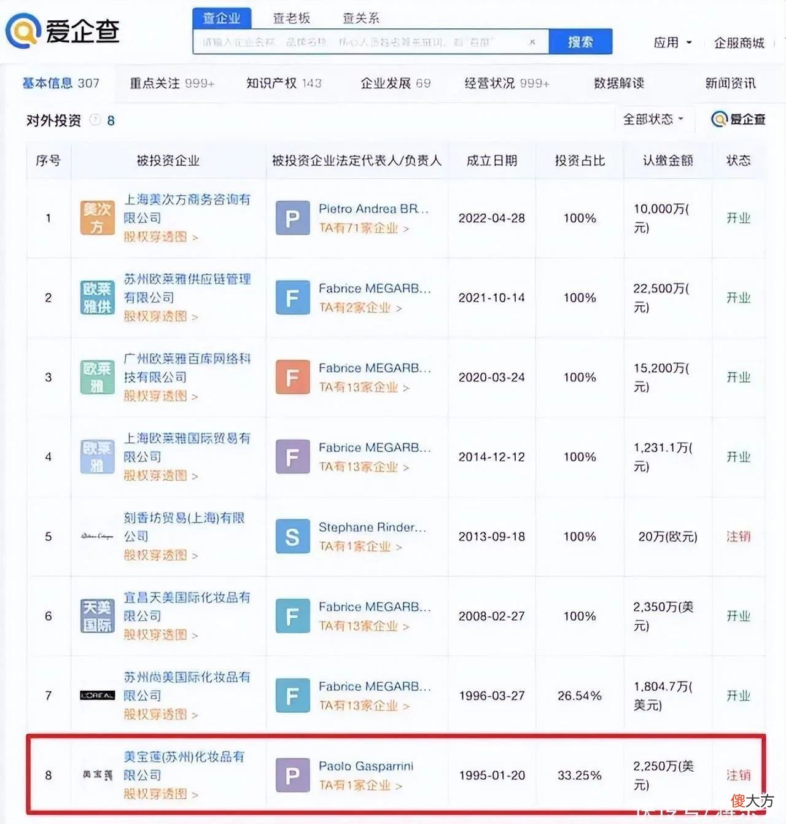Expand the 应用 dropdown menu
Screen dimensions: 786x824
pos(672,42)
